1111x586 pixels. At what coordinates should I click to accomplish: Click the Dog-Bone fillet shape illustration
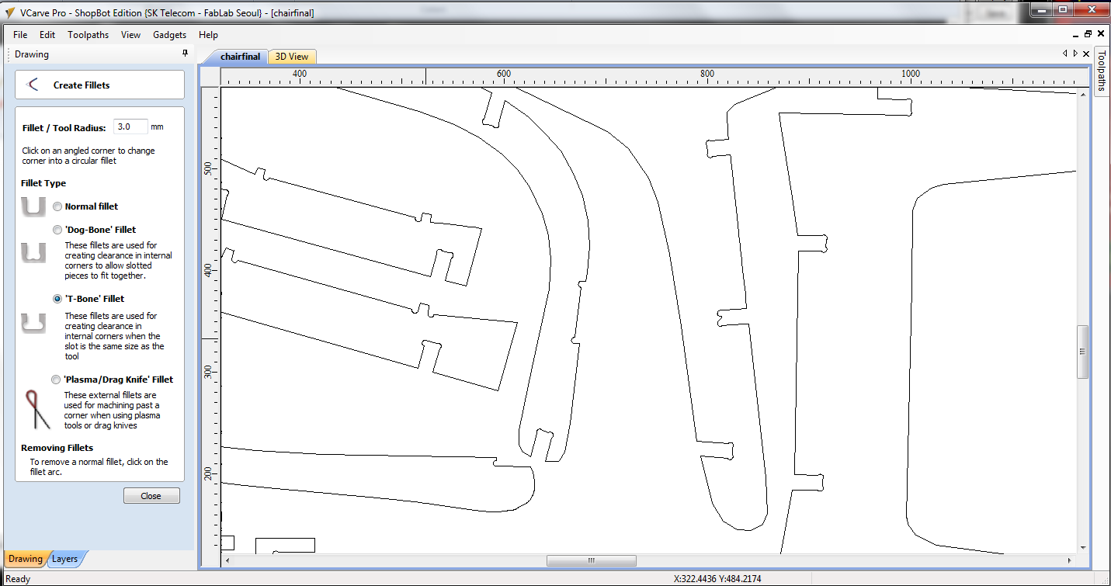tap(33, 252)
